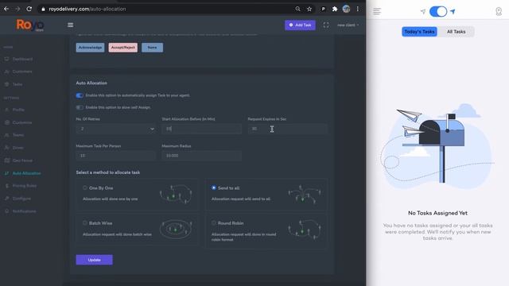Open the mobile app hamburger menu
Image resolution: width=509 pixels, height=286 pixels.
pyautogui.click(x=377, y=11)
